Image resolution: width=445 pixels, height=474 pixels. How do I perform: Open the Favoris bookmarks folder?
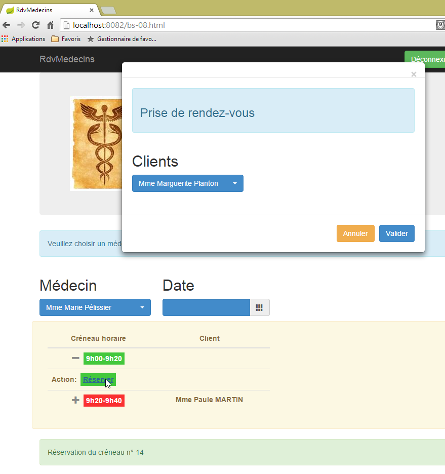[66, 39]
